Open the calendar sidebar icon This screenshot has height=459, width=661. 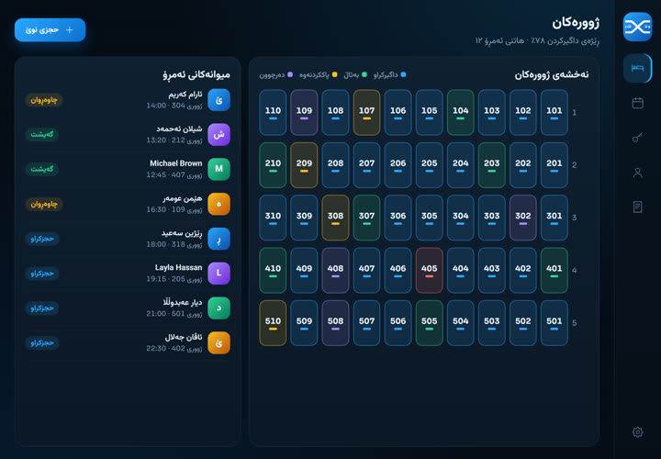pyautogui.click(x=637, y=103)
